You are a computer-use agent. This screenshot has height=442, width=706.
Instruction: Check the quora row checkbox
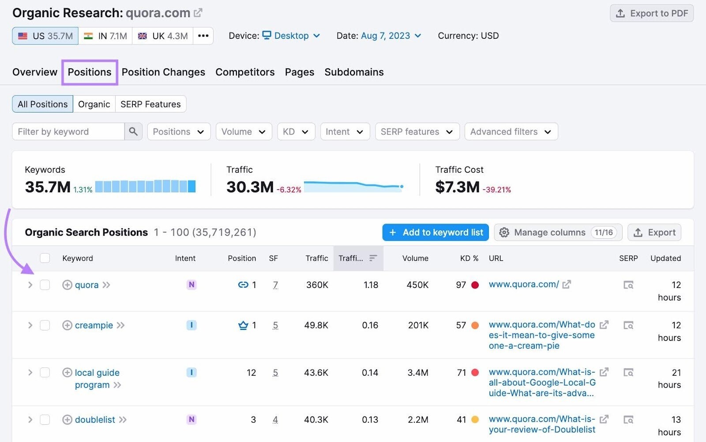tap(45, 285)
